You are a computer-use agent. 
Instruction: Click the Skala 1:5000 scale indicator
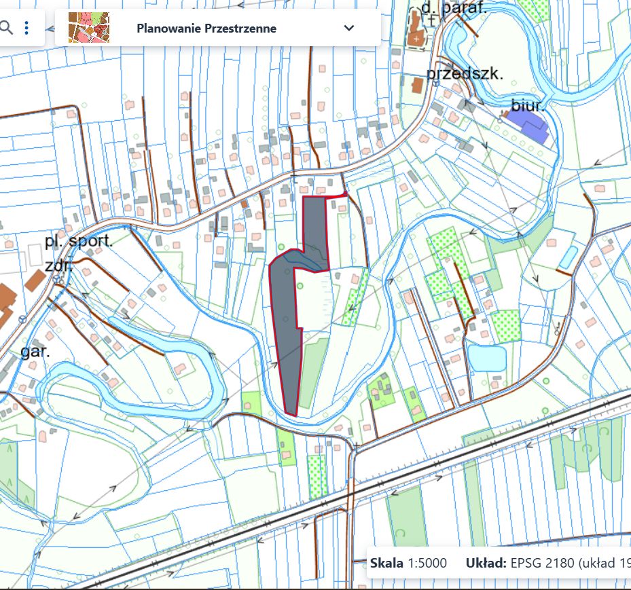(x=408, y=563)
